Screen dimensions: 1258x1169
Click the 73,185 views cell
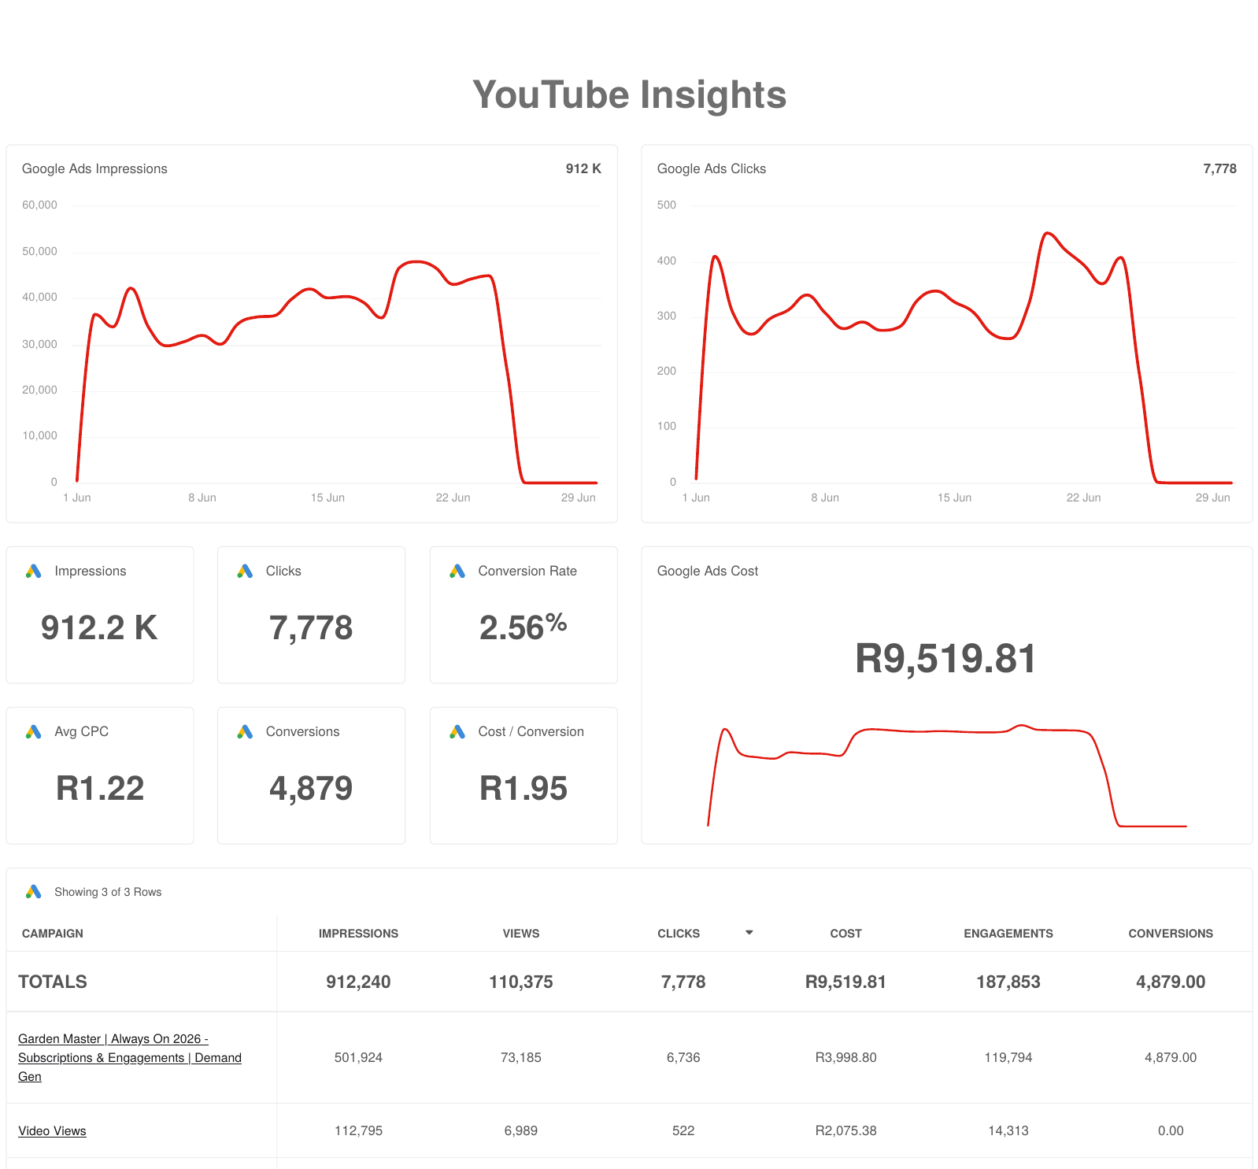pos(521,1057)
